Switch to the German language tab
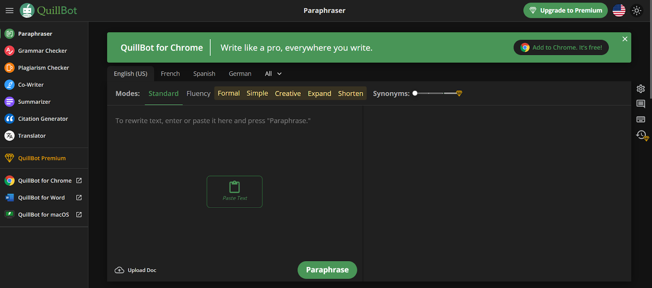This screenshot has height=288, width=652. click(x=240, y=74)
